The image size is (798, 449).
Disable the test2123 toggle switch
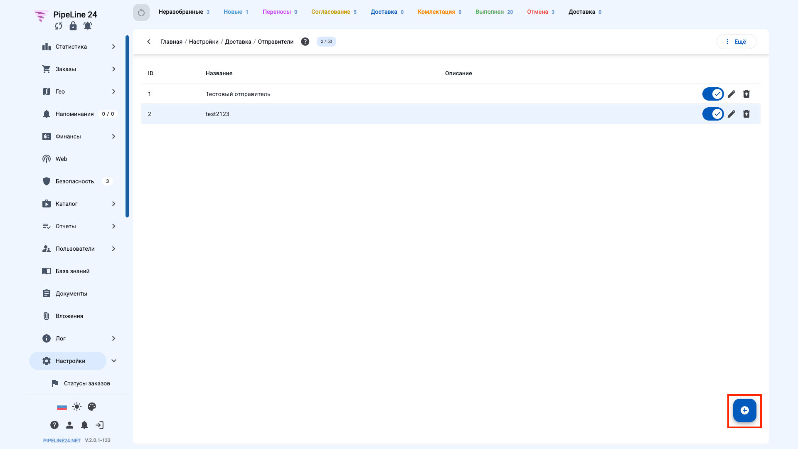(713, 114)
